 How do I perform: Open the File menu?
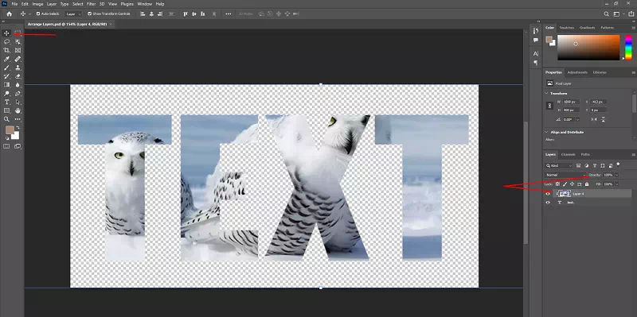tap(14, 4)
